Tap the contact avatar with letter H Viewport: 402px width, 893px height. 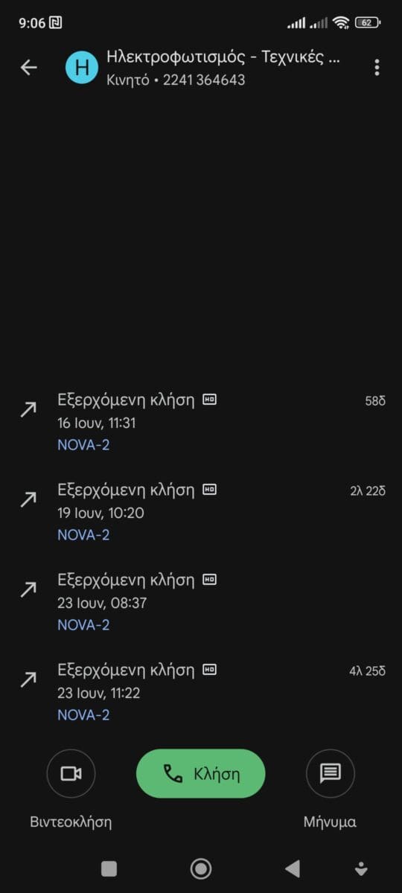(x=82, y=68)
